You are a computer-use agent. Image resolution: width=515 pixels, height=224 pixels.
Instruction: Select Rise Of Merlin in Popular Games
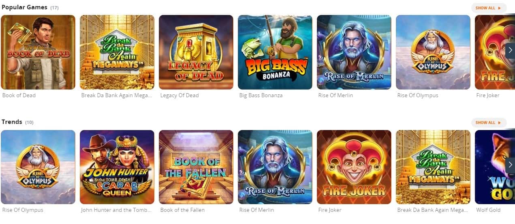click(x=354, y=52)
